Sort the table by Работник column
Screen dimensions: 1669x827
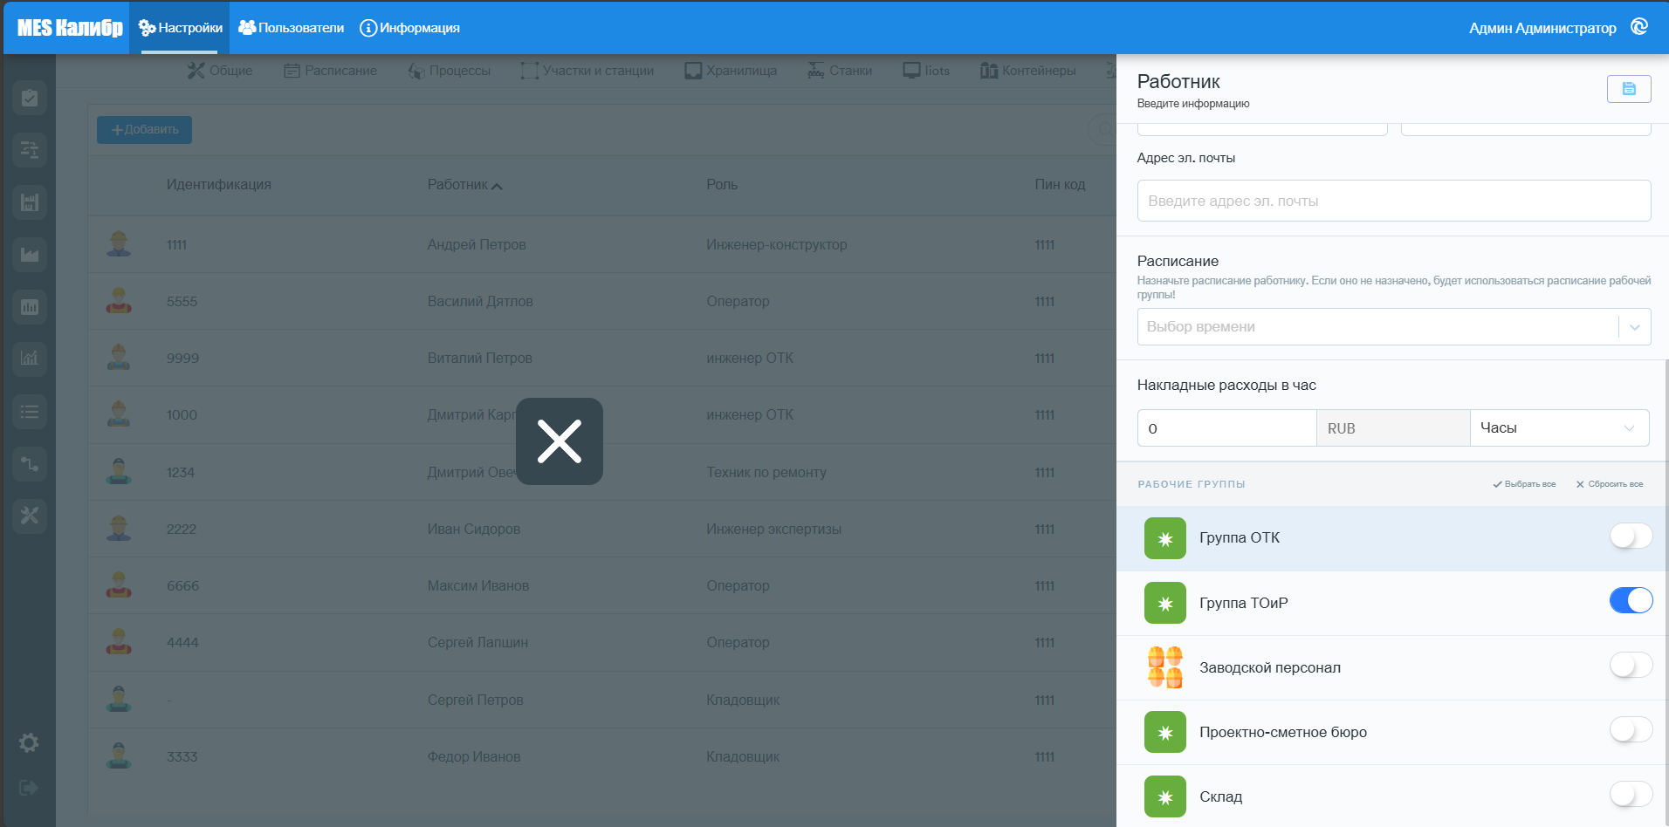point(464,185)
